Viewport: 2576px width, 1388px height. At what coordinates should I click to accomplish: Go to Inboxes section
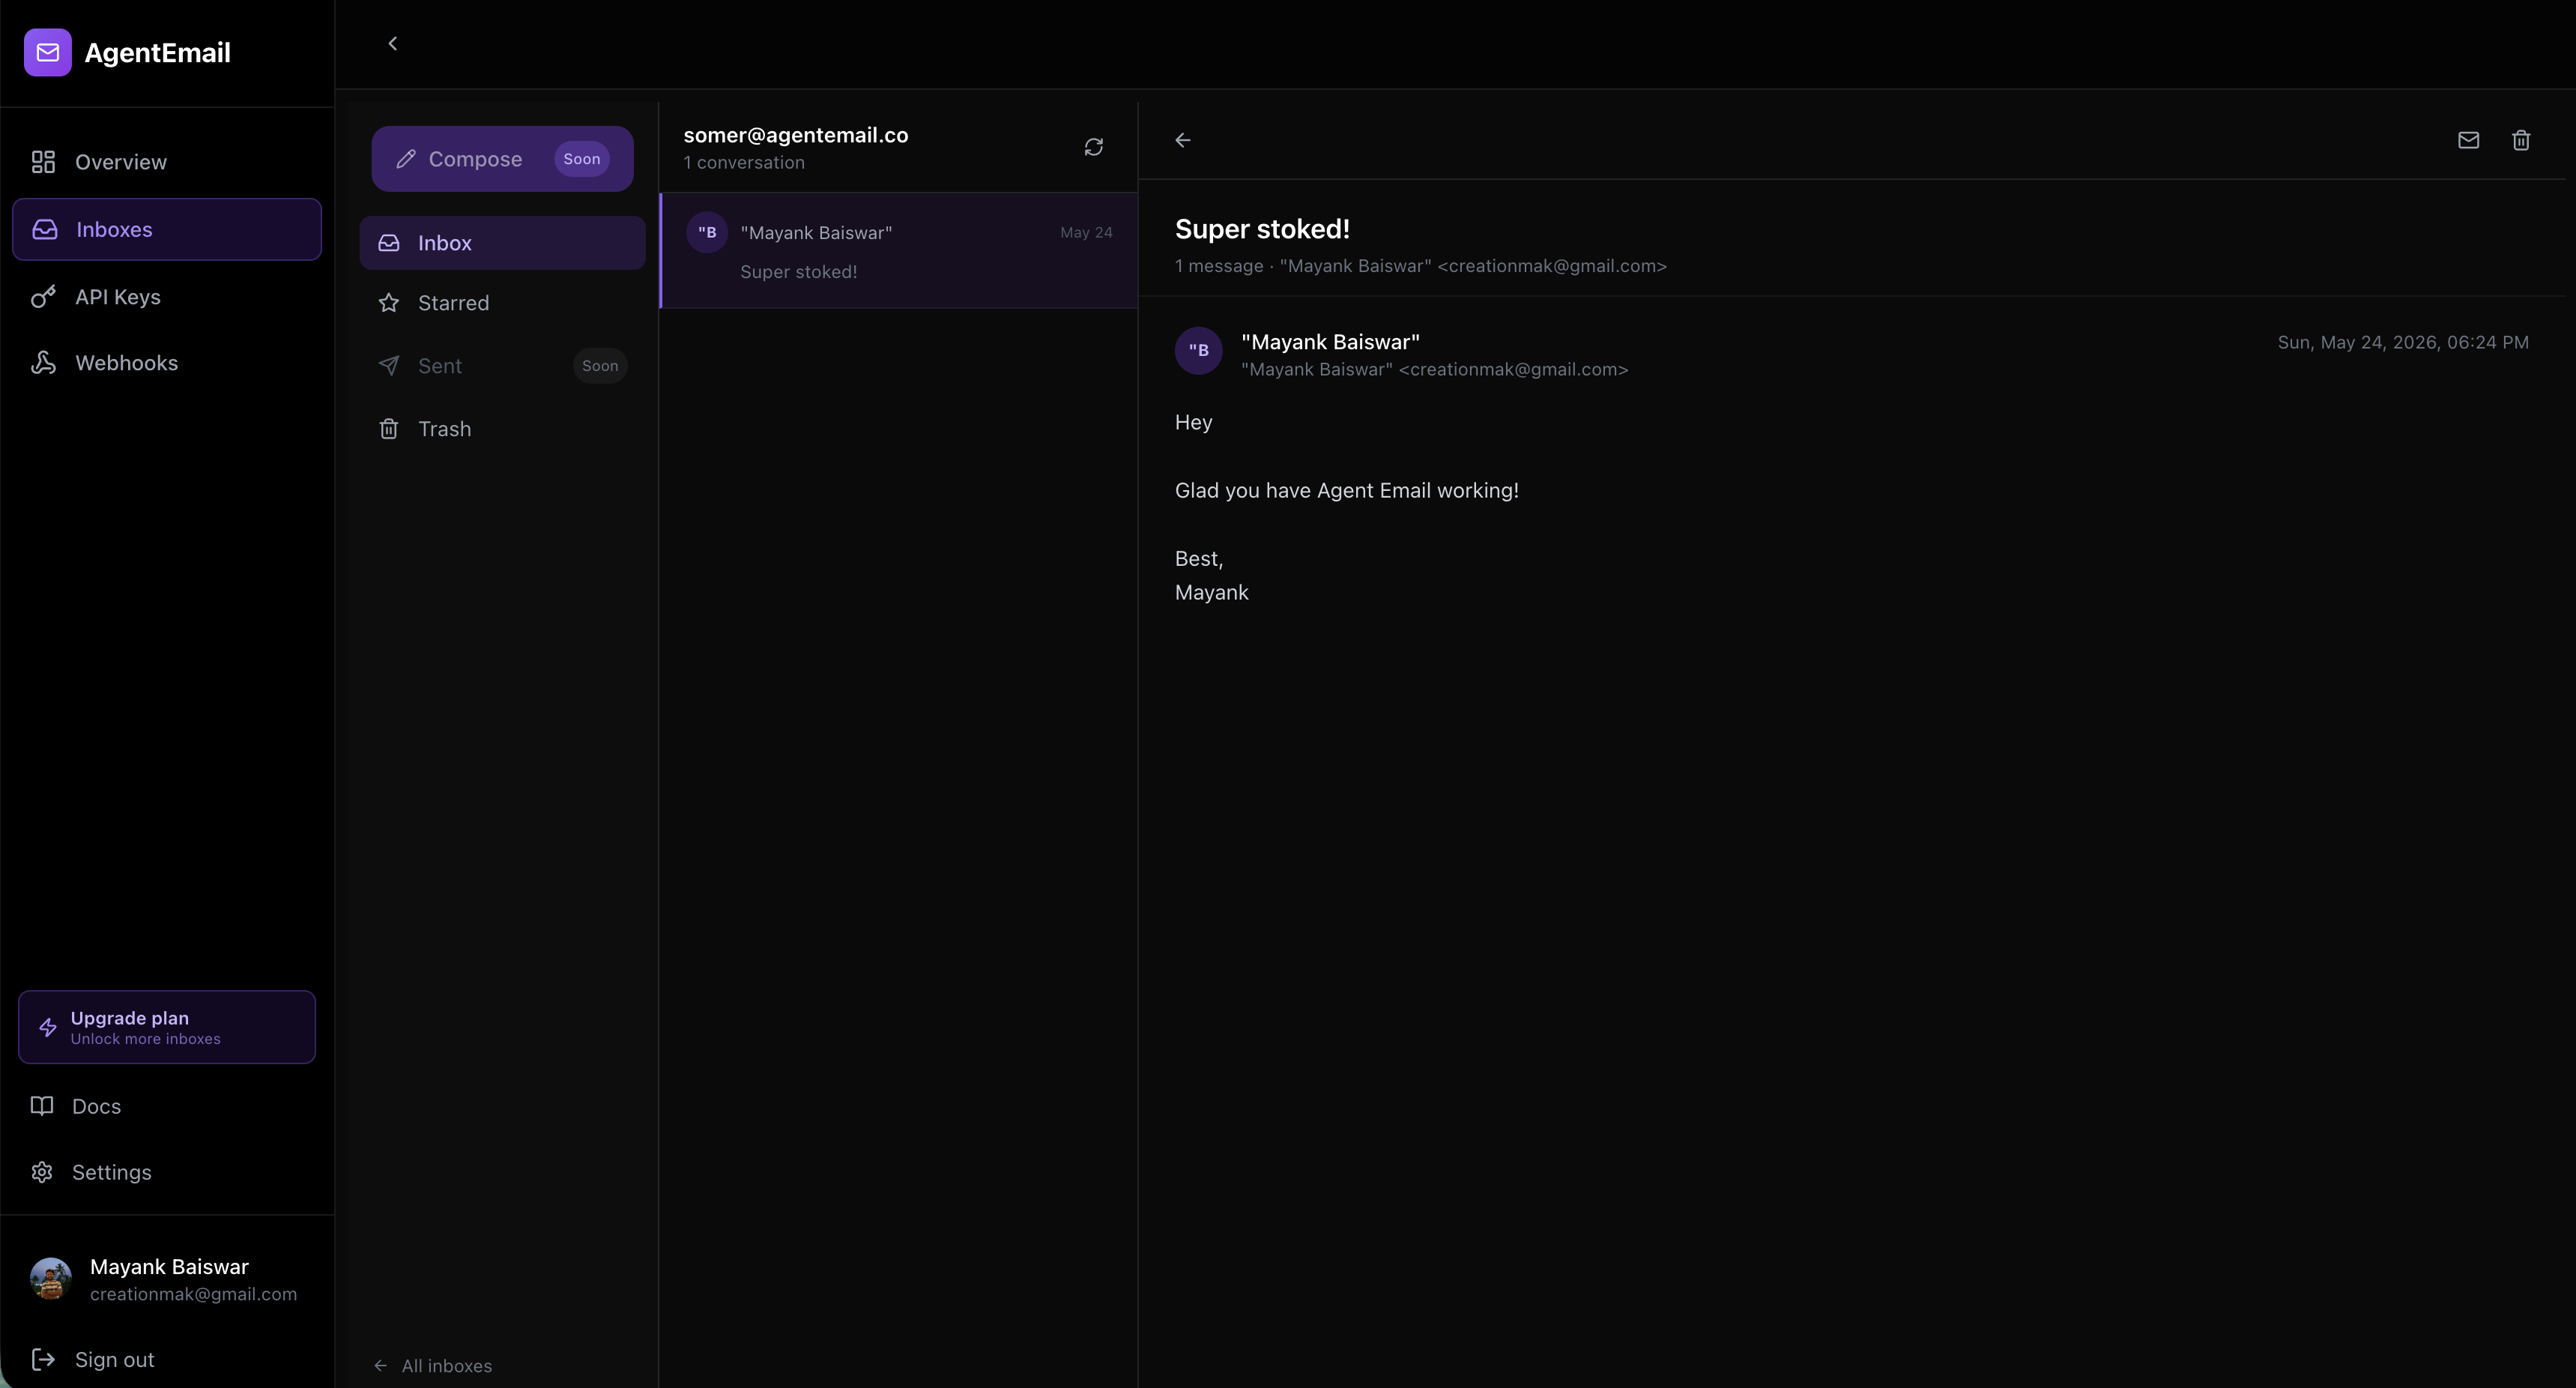(166, 229)
